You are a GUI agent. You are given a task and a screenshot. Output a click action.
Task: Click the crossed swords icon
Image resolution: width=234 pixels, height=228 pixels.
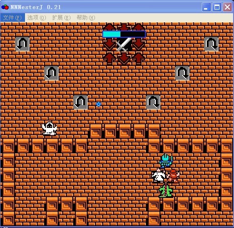pyautogui.click(x=124, y=44)
